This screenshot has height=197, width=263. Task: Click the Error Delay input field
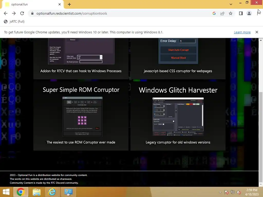click(x=187, y=41)
